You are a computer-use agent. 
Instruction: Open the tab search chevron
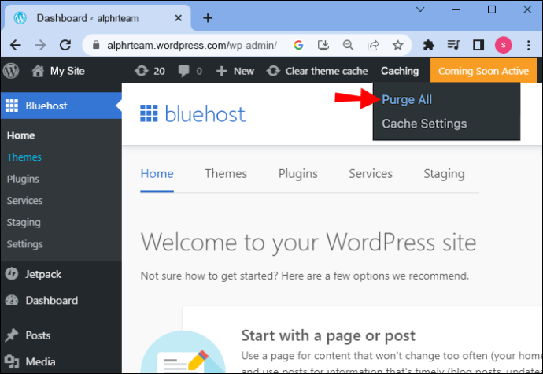pyautogui.click(x=420, y=9)
